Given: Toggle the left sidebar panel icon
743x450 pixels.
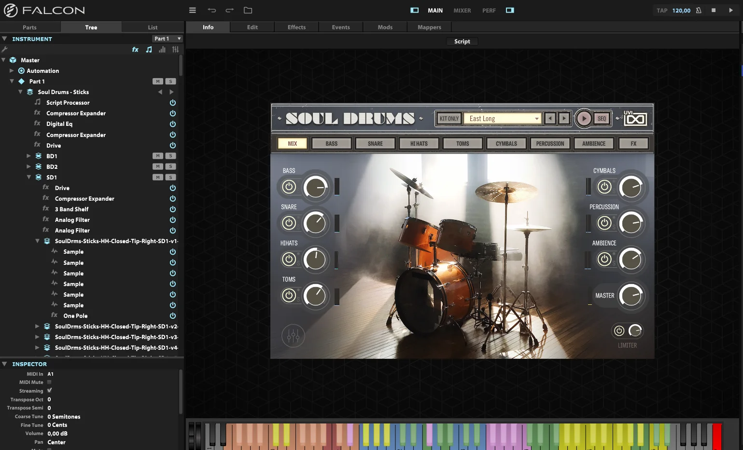Looking at the screenshot, I should coord(414,10).
